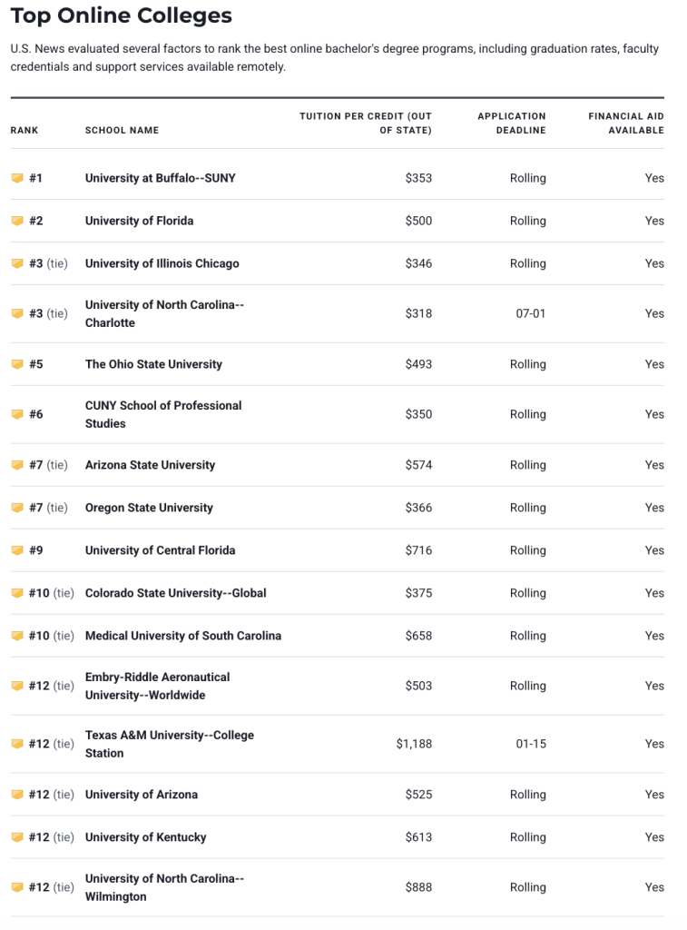Open Medical University of South Carolina page

(182, 636)
